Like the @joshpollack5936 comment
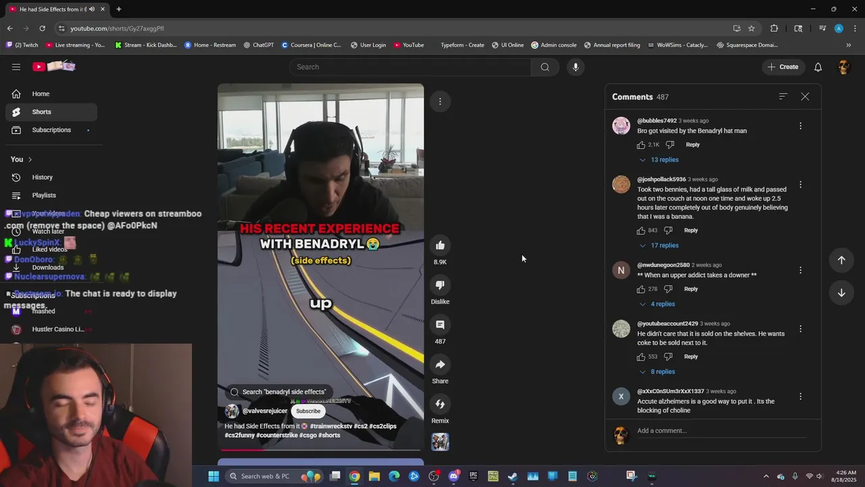The image size is (865, 487). (641, 231)
